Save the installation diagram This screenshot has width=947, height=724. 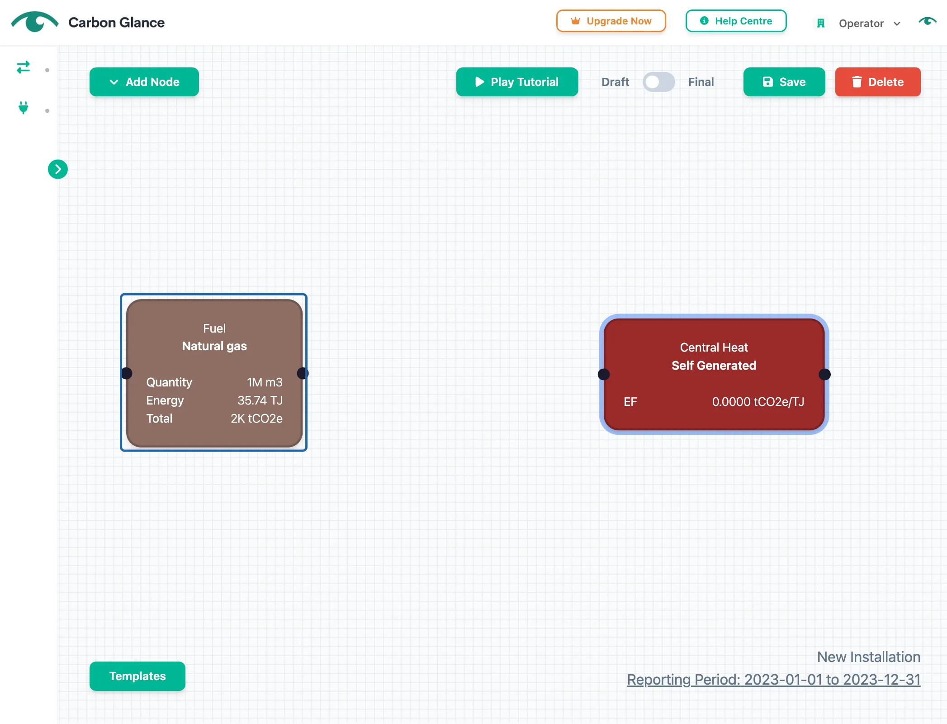pos(784,82)
